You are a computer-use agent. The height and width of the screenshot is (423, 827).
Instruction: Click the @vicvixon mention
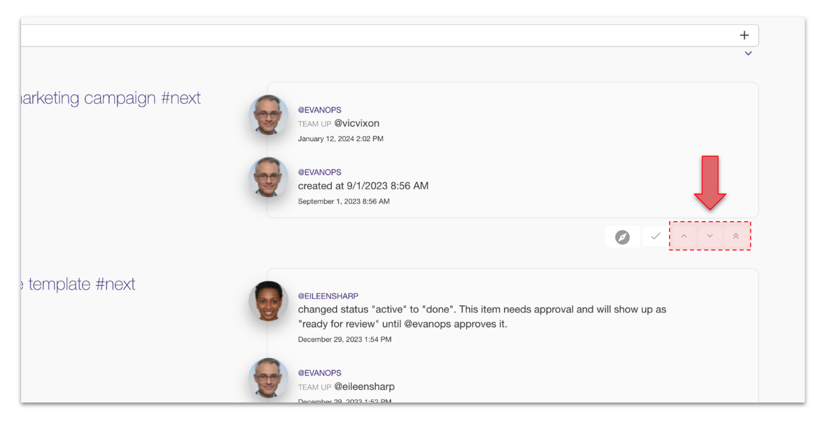(357, 123)
